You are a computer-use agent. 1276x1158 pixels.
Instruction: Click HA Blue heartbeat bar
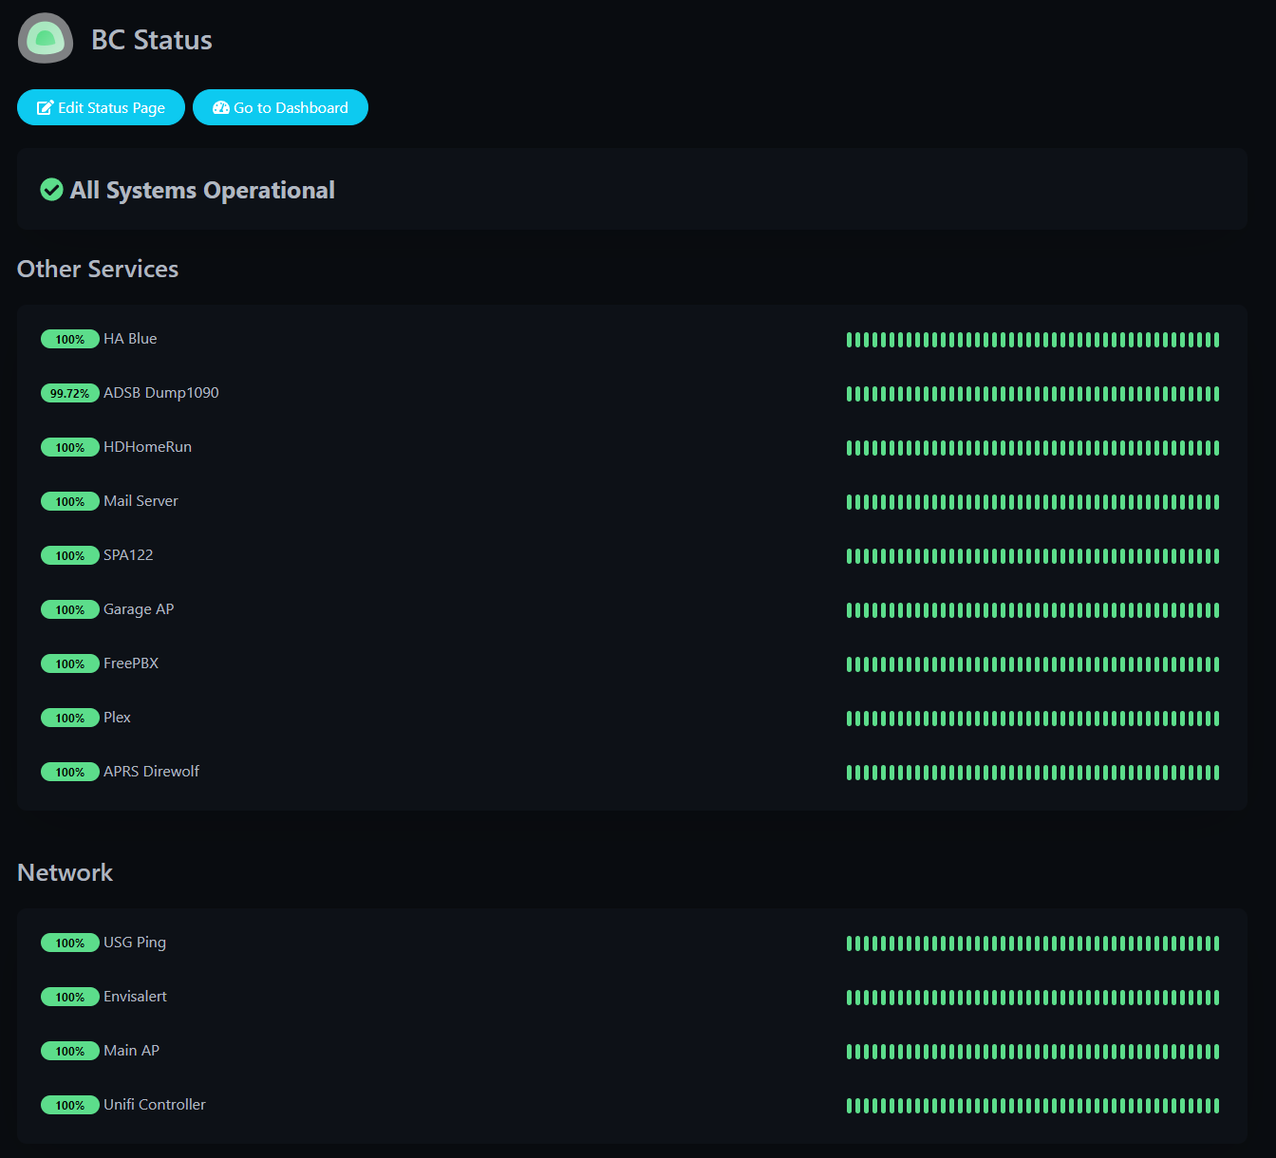(1033, 340)
